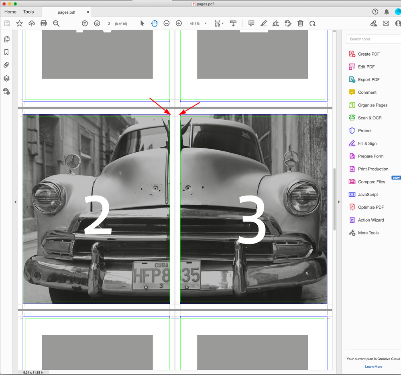Click the sign document pen icon

(276, 24)
